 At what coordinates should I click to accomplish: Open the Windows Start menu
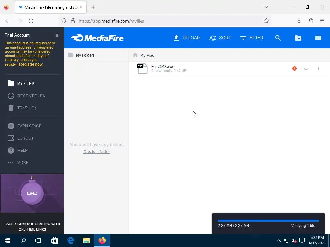8,241
